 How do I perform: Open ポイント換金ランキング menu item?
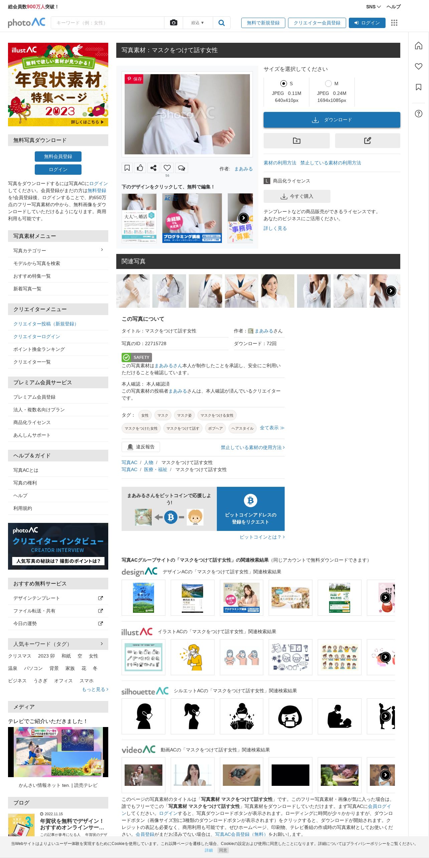(x=58, y=349)
